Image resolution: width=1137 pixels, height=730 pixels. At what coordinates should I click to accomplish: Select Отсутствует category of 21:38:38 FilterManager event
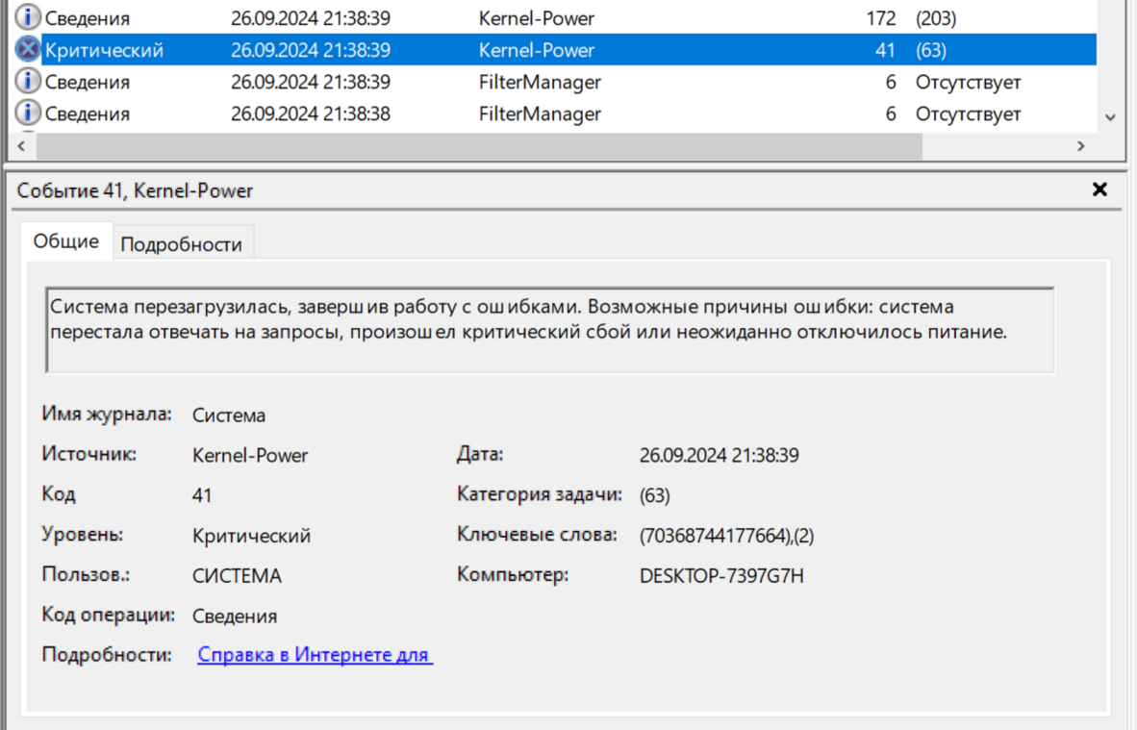968,113
